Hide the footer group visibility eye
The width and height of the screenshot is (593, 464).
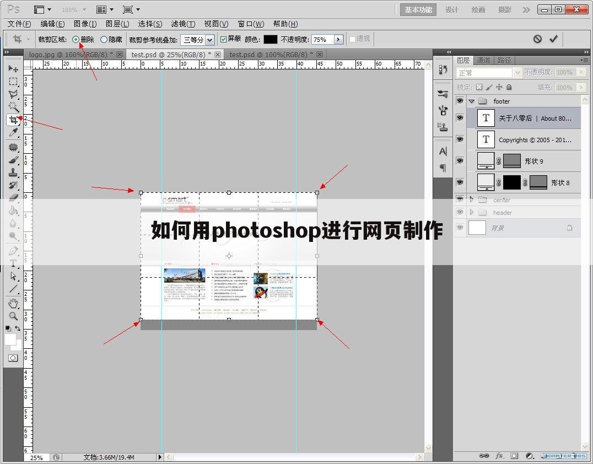tap(460, 101)
